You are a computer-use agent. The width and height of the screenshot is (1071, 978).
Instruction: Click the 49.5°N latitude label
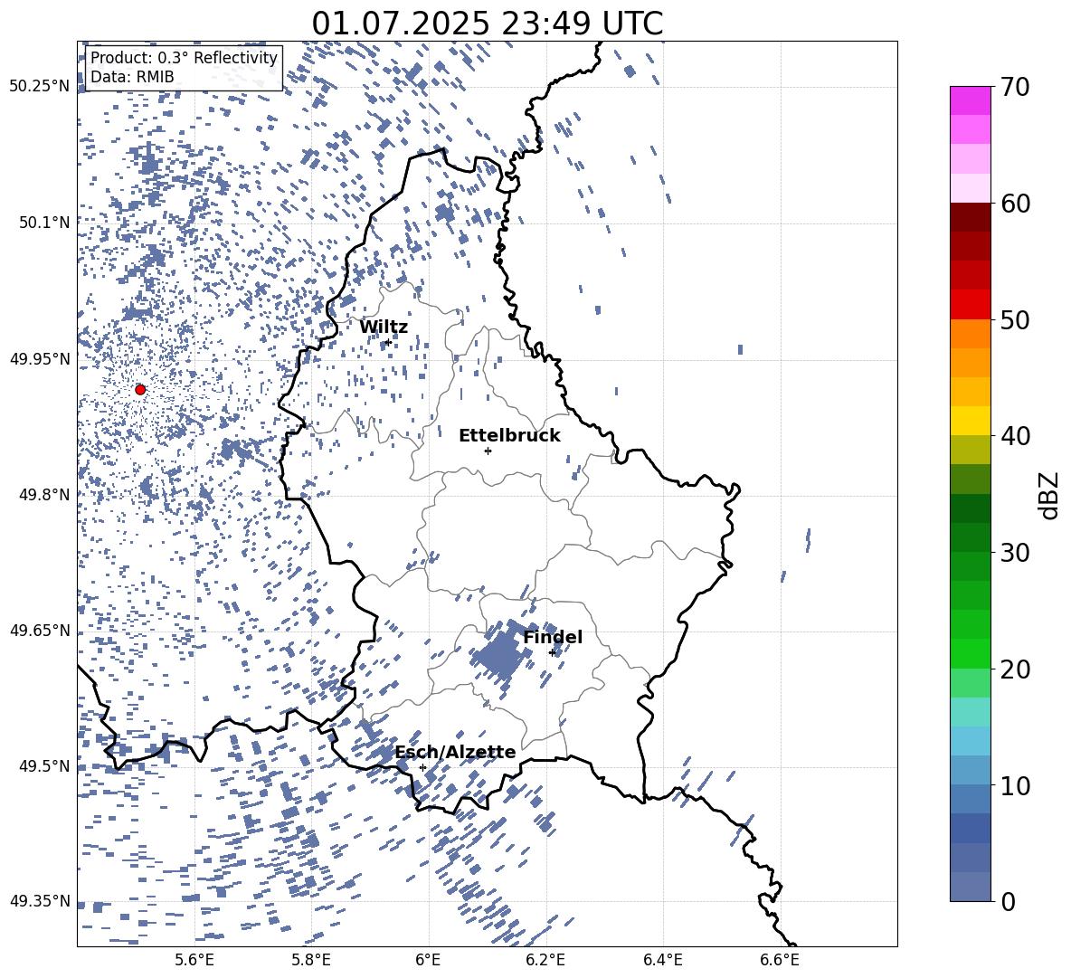44,765
